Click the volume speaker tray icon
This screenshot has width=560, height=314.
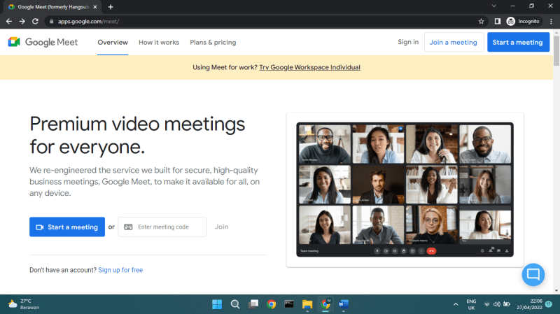[497, 304]
